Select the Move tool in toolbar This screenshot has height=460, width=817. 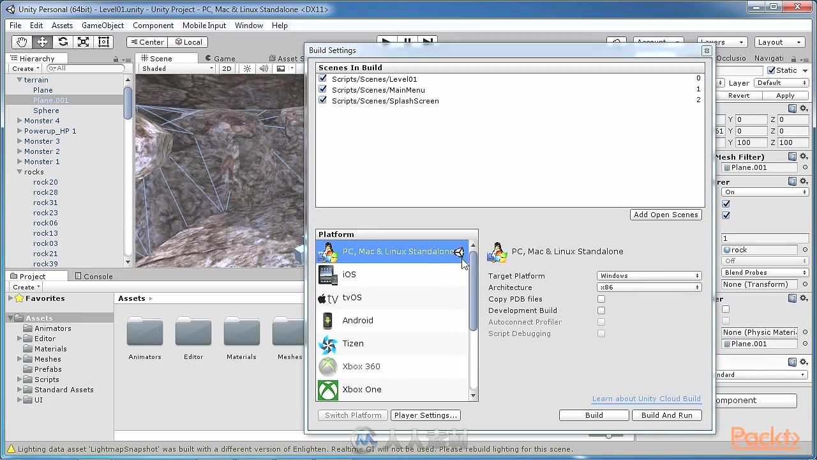click(42, 42)
